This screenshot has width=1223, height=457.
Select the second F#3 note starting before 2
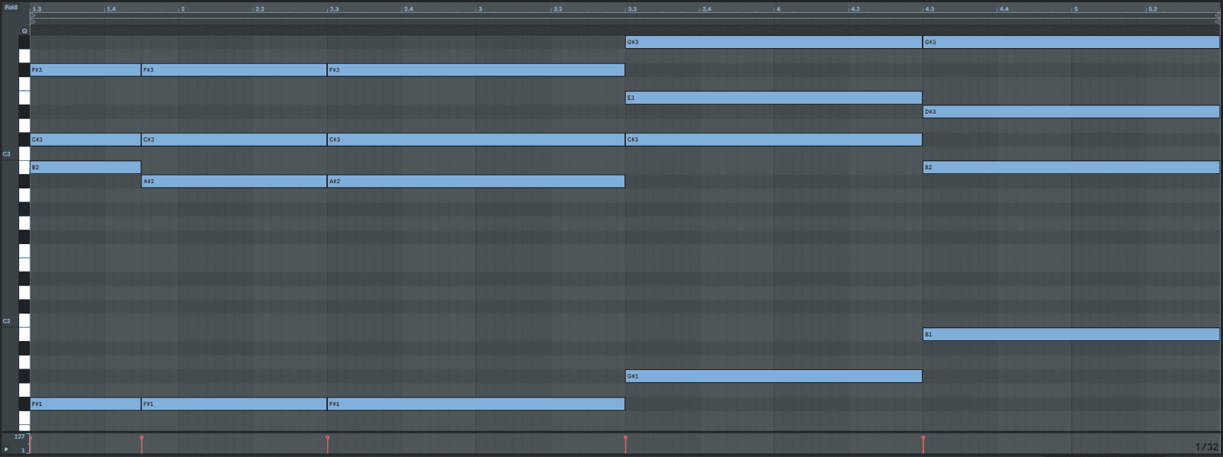click(x=234, y=70)
